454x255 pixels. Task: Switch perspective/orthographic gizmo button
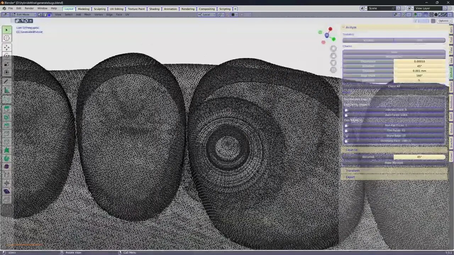tap(333, 70)
